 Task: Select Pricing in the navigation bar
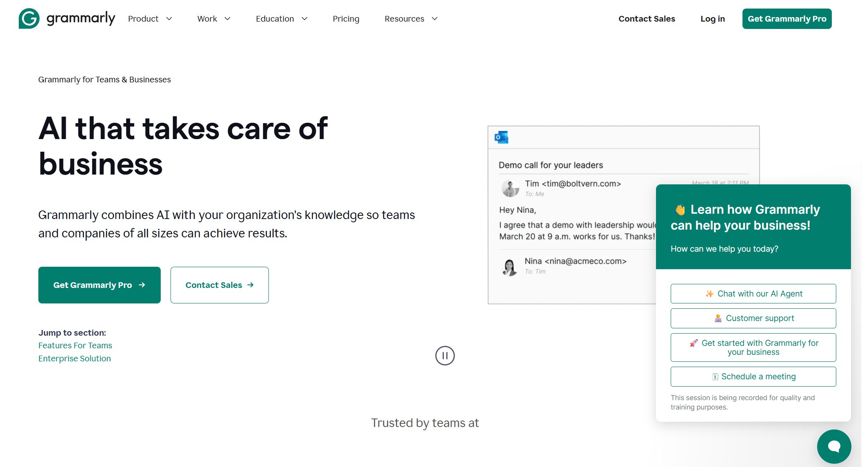pyautogui.click(x=346, y=18)
